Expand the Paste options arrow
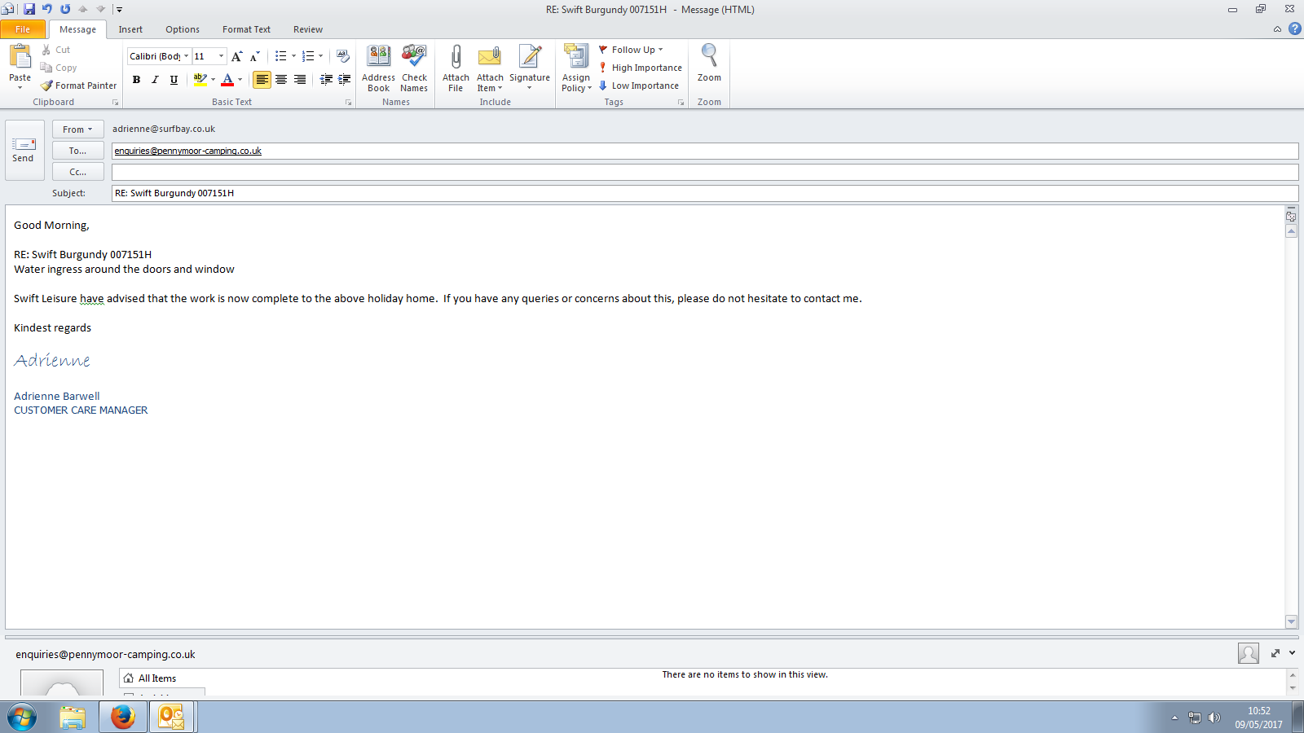Viewport: 1304px width, 733px height. click(x=20, y=87)
